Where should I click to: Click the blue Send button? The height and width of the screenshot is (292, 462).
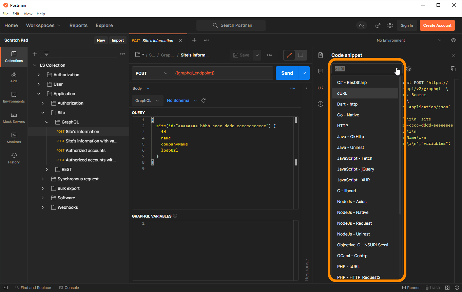(287, 73)
